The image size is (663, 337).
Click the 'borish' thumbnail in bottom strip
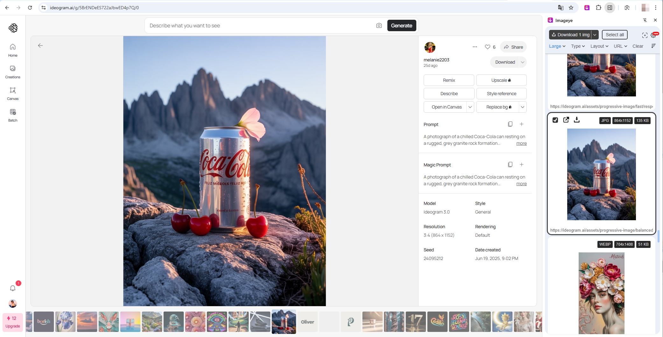44,322
